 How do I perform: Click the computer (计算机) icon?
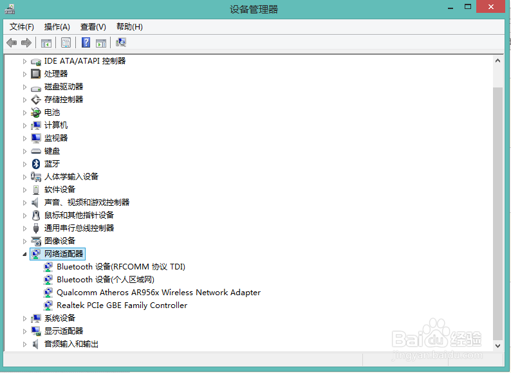coord(36,125)
